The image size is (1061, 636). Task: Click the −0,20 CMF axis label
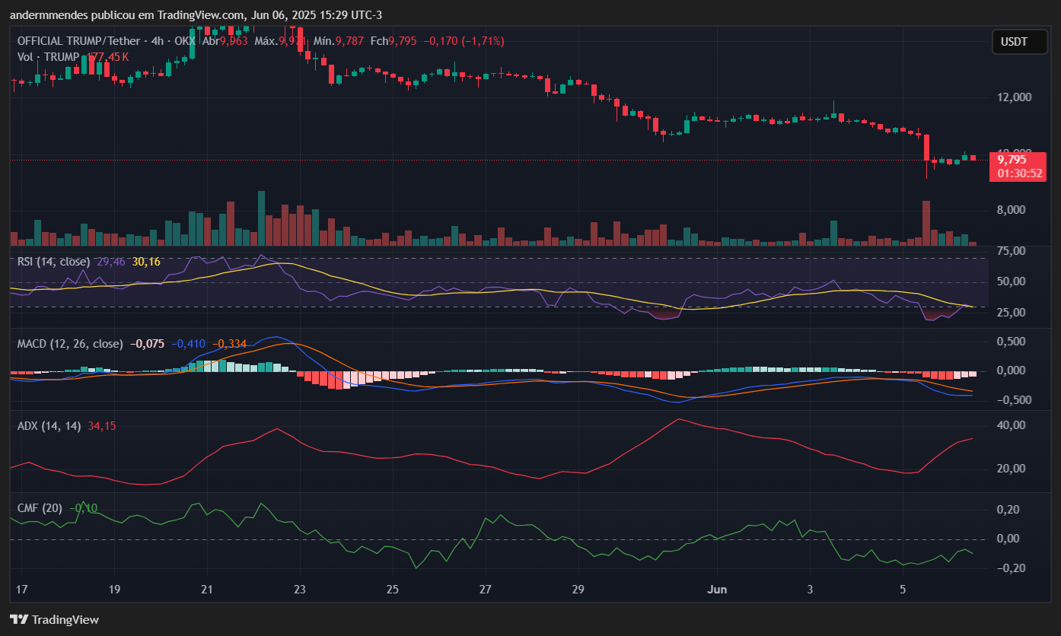click(x=1012, y=568)
